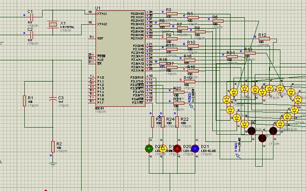Select the X1 crystal component
The height and width of the screenshot is (191, 306).
coord(53,24)
